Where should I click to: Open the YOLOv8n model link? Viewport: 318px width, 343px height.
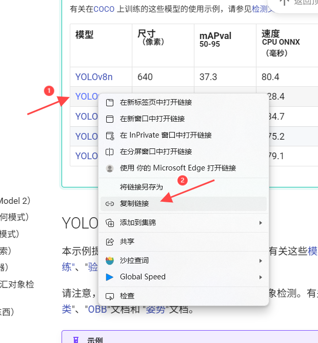(x=94, y=77)
